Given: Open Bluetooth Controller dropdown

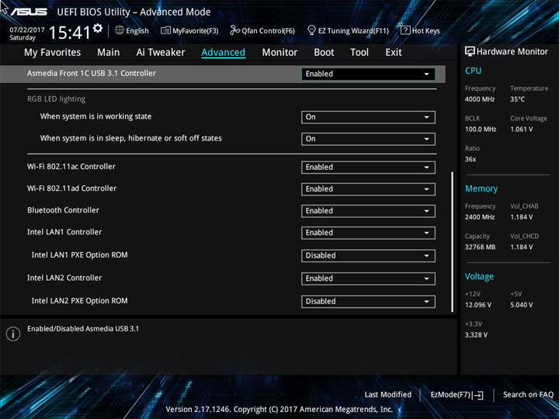Looking at the screenshot, I should click(368, 211).
